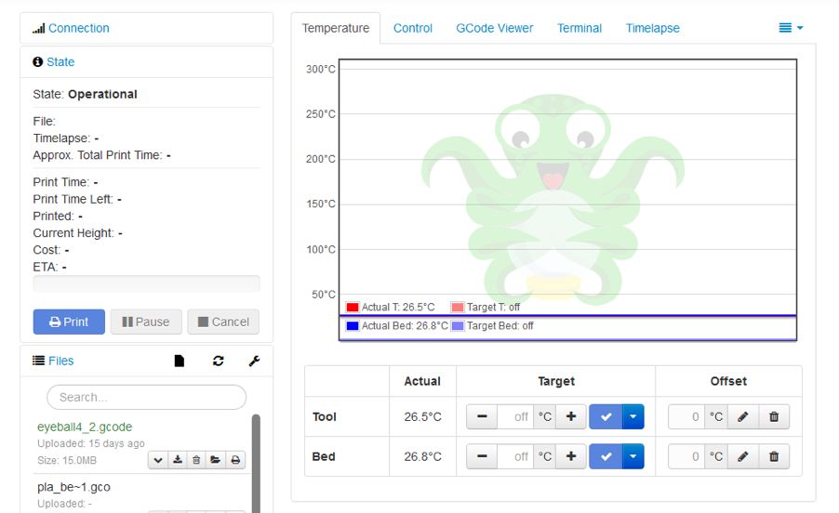Click the Tool target temperature field
The image size is (839, 513).
click(515, 416)
